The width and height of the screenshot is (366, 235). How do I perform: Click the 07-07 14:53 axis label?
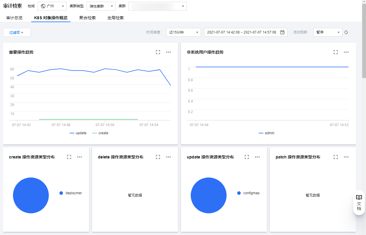click(x=339, y=125)
